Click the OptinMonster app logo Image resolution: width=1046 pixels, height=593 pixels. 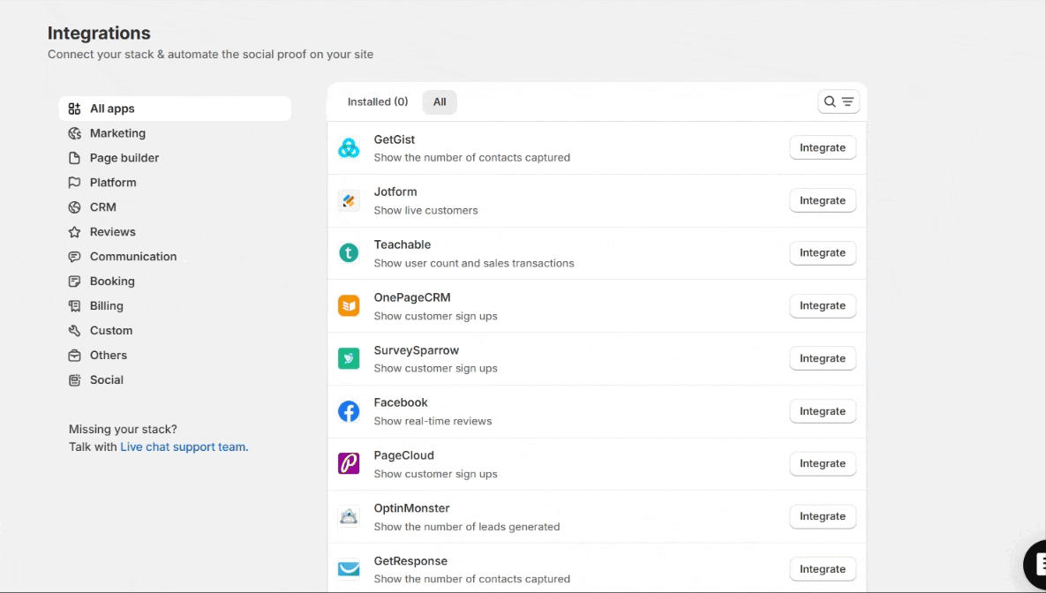pyautogui.click(x=349, y=517)
